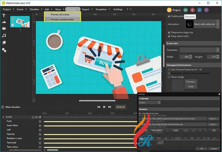Select the Text tool in left toolbar
This screenshot has height=152, width=222.
pyautogui.click(x=4, y=16)
